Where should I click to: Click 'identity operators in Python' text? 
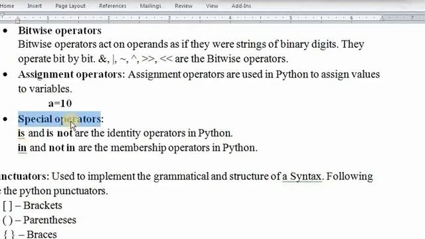[x=169, y=133]
